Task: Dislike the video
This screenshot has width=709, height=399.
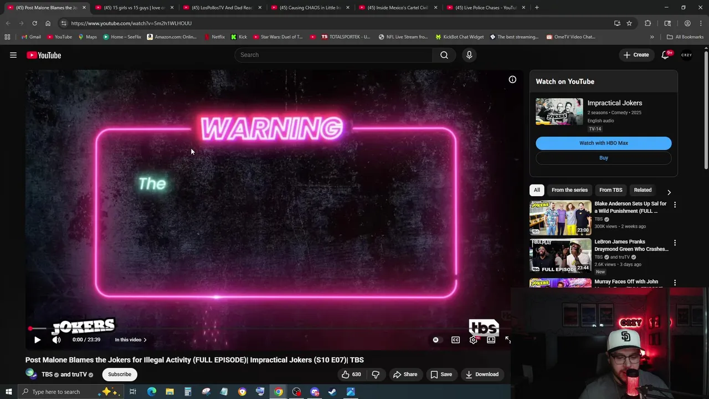Action: coord(376,374)
